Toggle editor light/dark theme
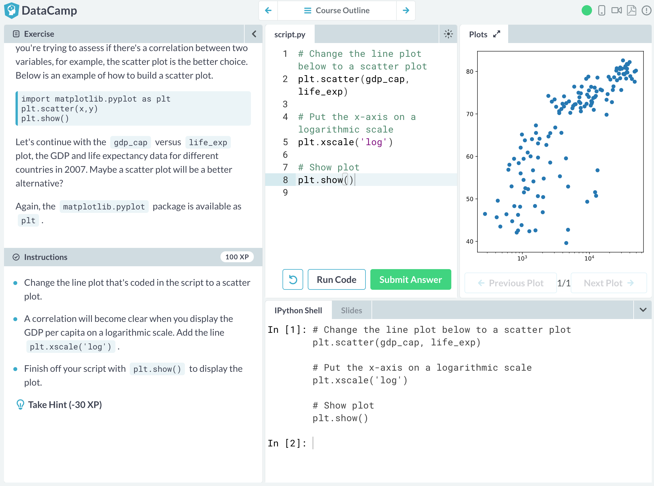The height and width of the screenshot is (486, 654). [x=448, y=34]
